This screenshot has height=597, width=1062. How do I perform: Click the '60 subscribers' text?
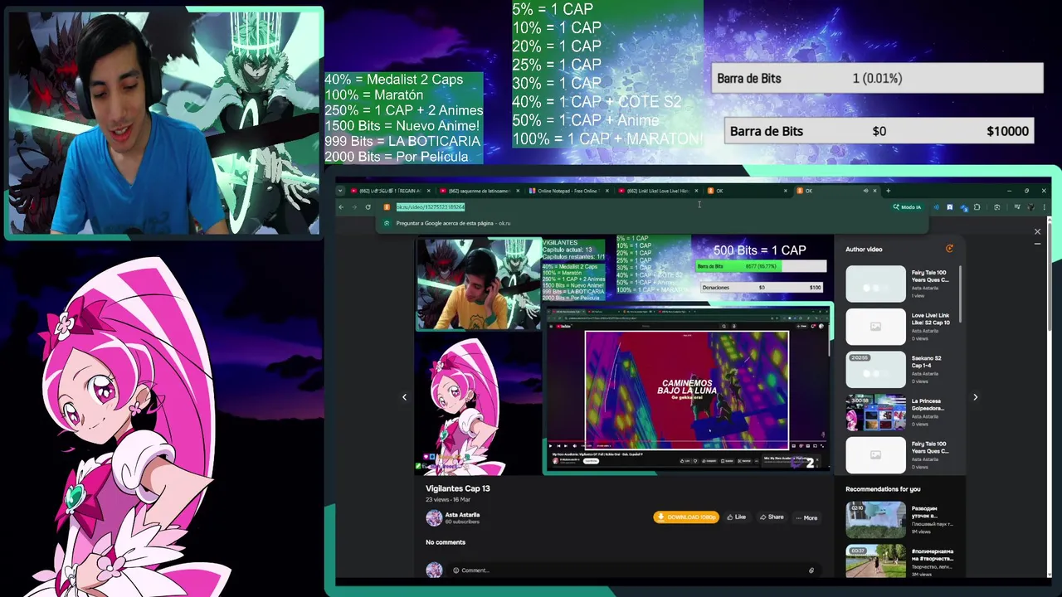pos(461,522)
